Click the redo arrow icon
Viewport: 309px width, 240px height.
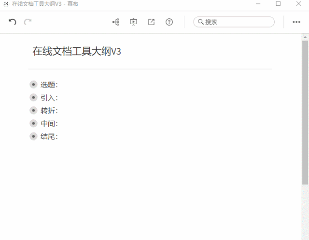tap(28, 22)
